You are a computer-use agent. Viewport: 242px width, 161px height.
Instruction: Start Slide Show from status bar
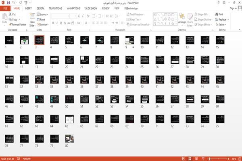click(x=203, y=159)
